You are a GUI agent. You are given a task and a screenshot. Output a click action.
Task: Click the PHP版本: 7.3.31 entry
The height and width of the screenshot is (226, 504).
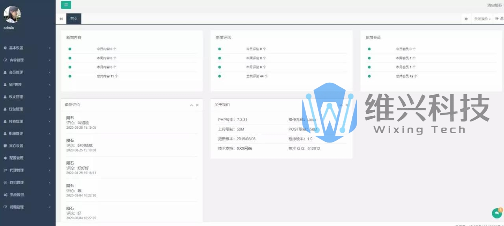(x=233, y=119)
